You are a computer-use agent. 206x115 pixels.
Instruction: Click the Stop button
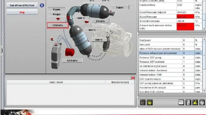(22, 12)
